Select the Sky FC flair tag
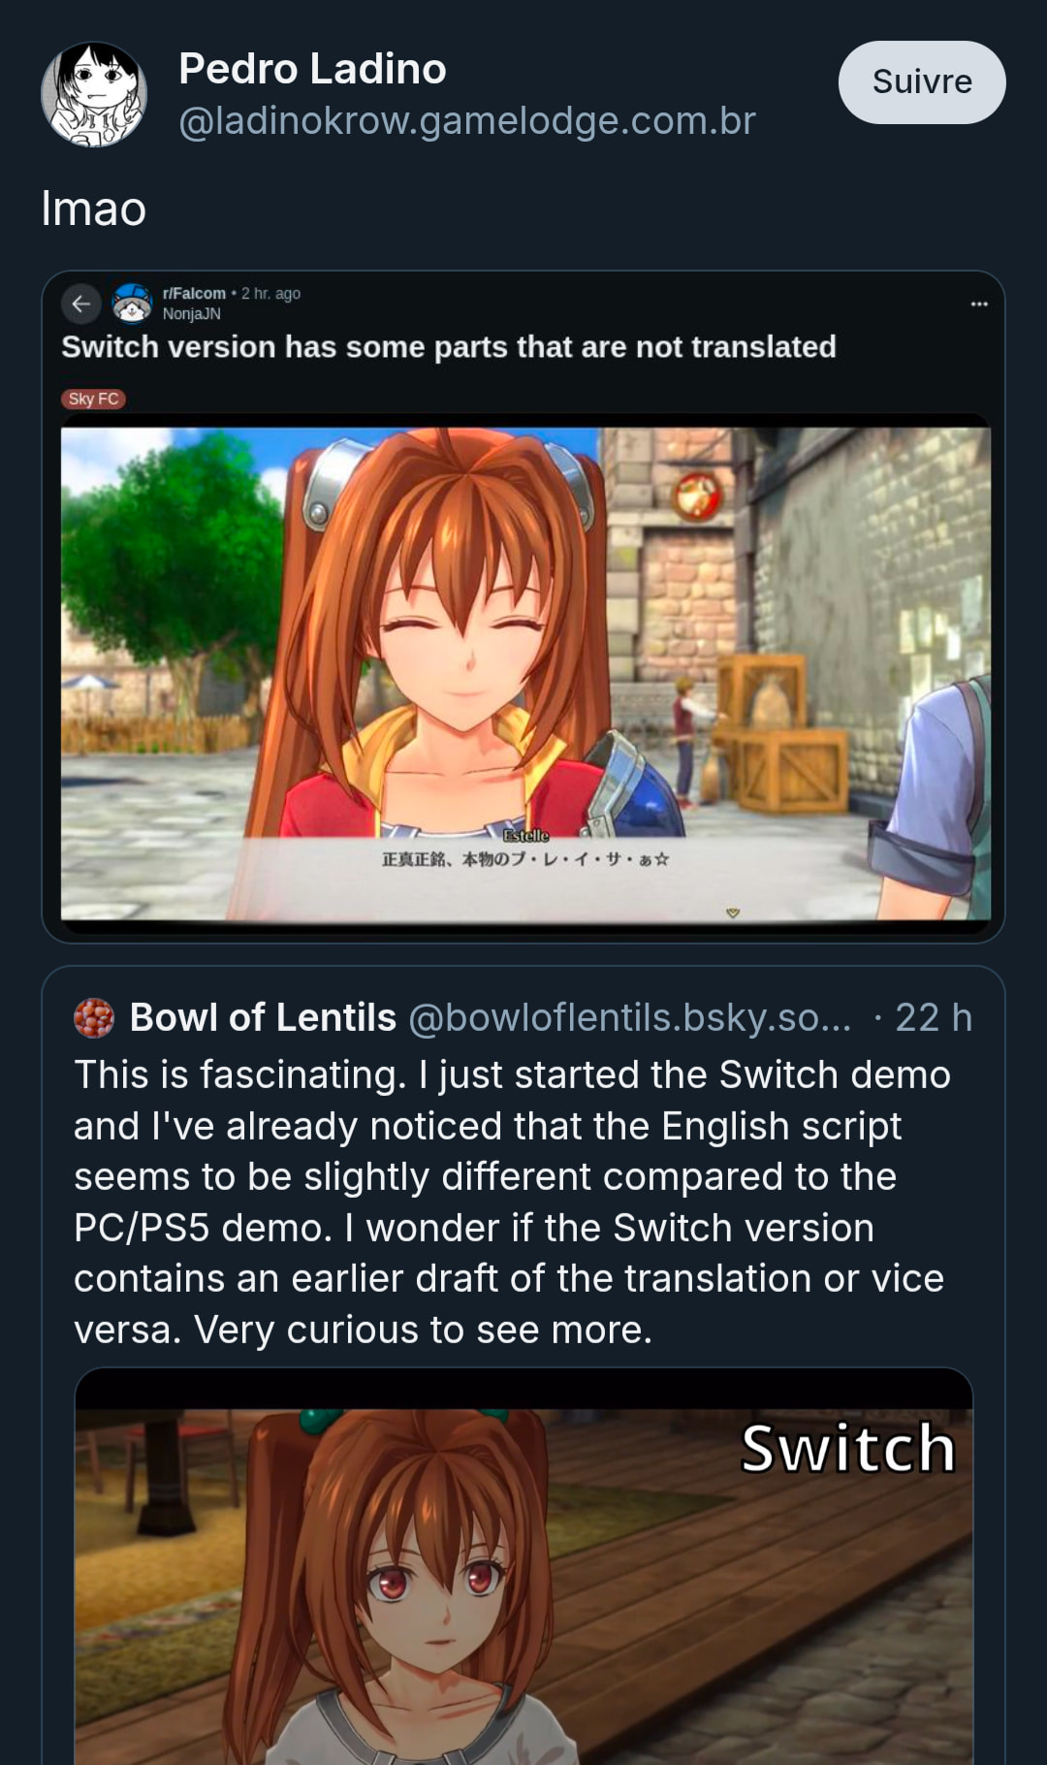The image size is (1047, 1765). (x=93, y=399)
